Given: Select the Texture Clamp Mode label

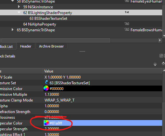Looking at the screenshot, I should [x=17, y=100].
